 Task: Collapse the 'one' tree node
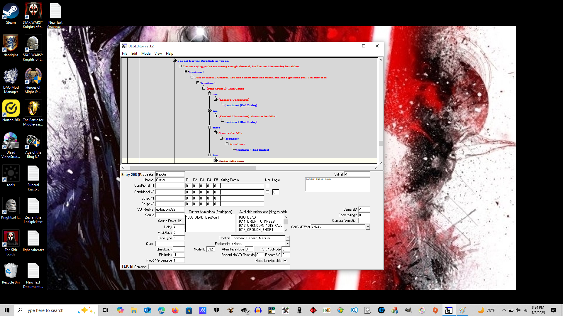coord(209,94)
